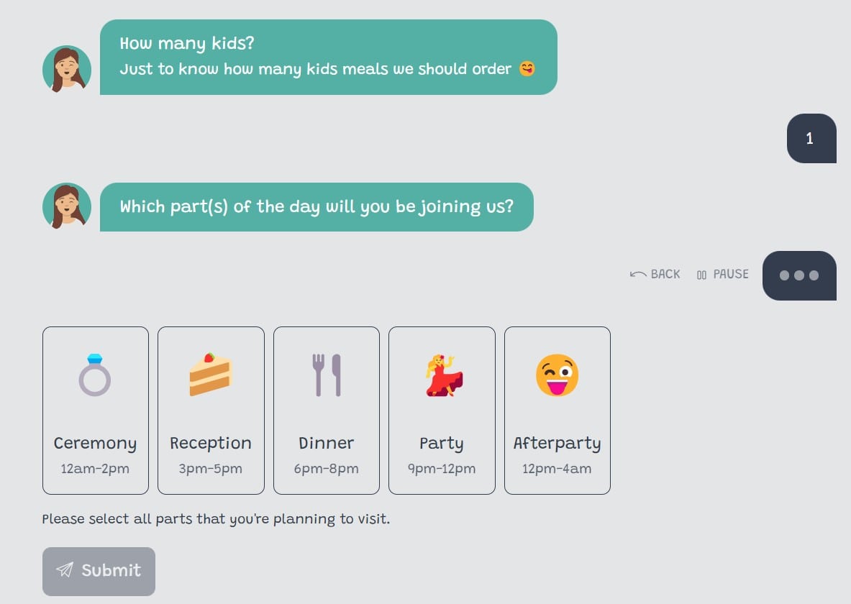This screenshot has width=851, height=604.
Task: PAUSE the conversation form
Action: pos(722,275)
